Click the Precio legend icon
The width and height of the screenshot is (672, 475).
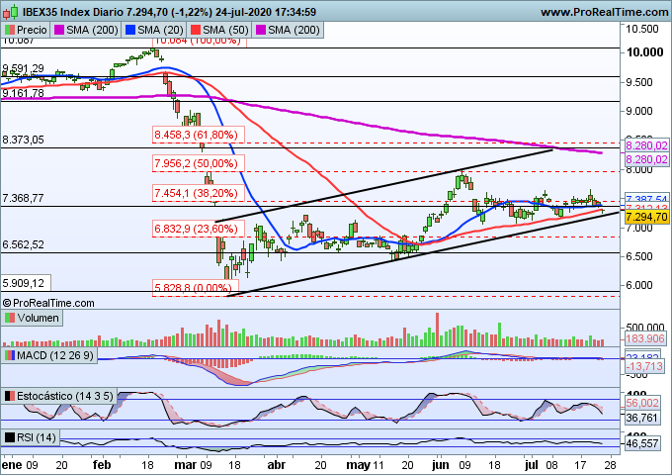(x=9, y=31)
